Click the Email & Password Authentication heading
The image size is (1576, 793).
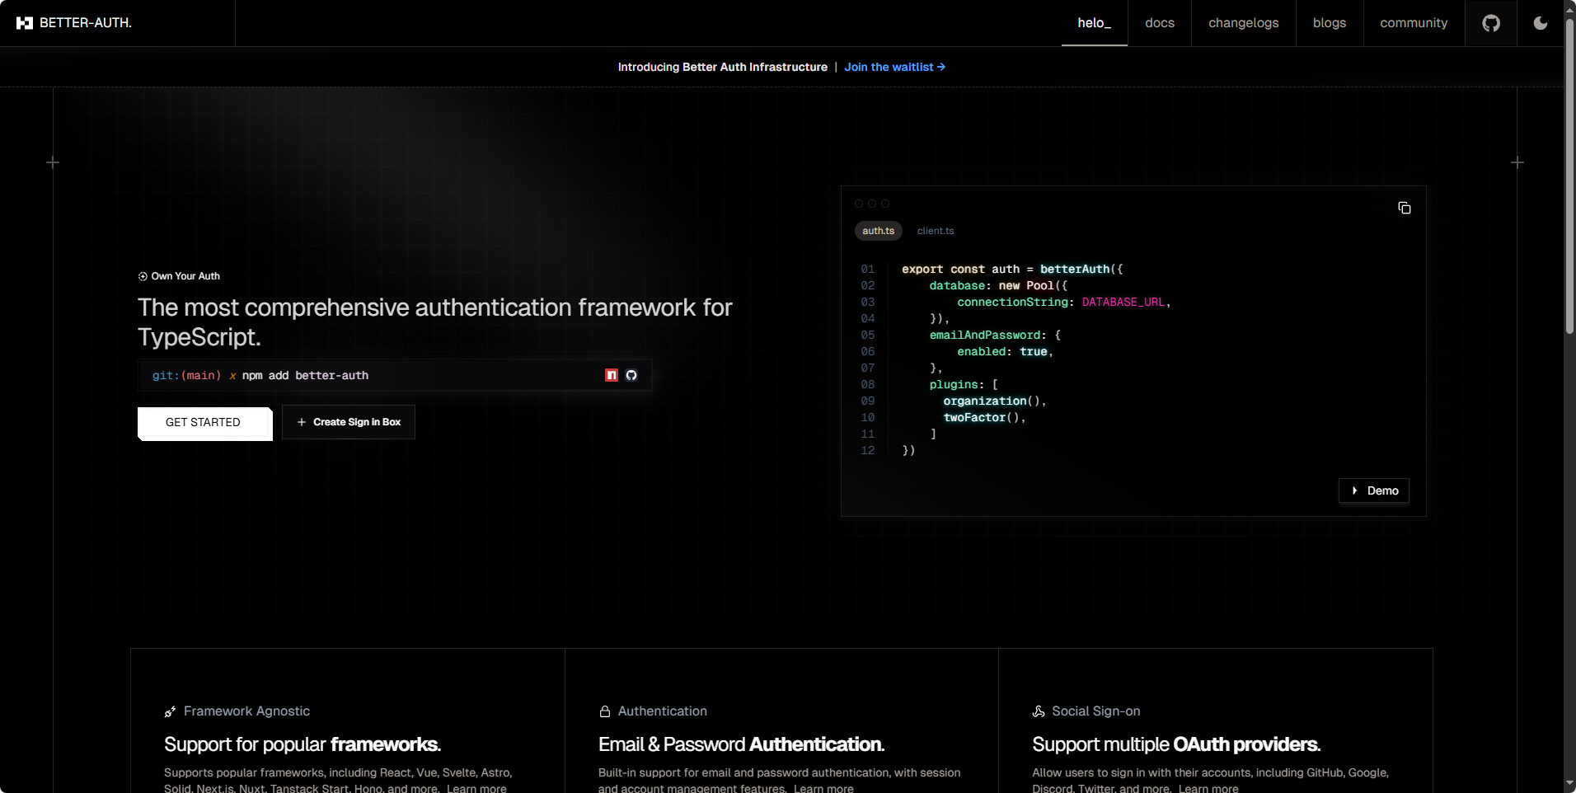click(742, 744)
